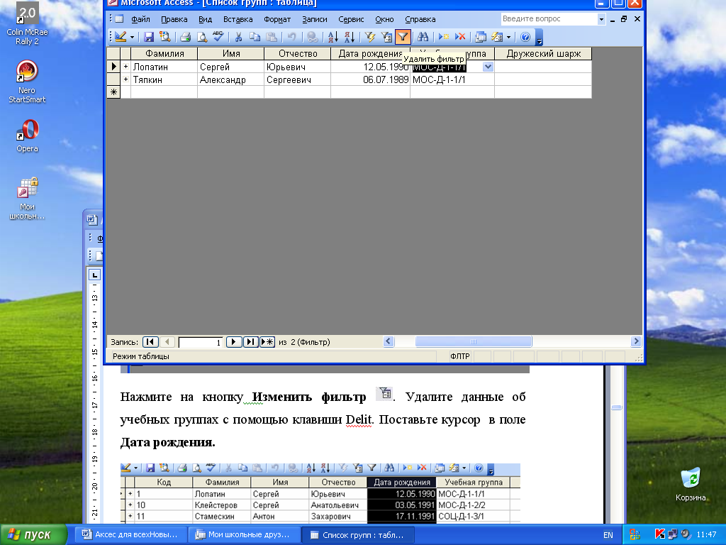Viewport: 726px width, 545px height.
Task: Click the toolbar New Record icon
Action: point(444,37)
